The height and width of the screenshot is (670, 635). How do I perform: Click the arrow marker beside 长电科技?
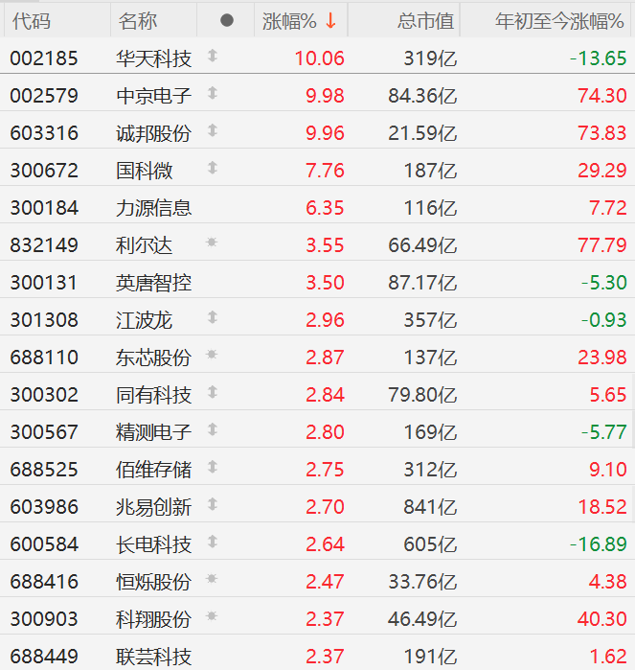point(213,542)
